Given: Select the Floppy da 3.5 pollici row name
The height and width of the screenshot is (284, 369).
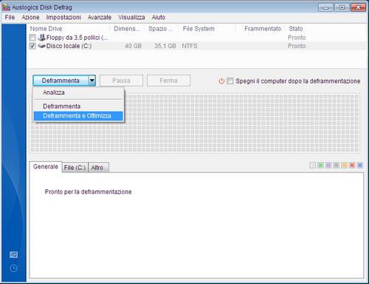Looking at the screenshot, I should 77,38.
